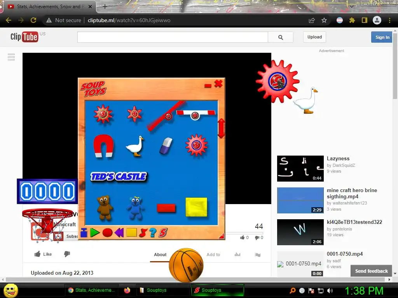The width and height of the screenshot is (398, 298).
Task: Click the blue weight icon in Souptoys toolbar
Action: [84, 232]
